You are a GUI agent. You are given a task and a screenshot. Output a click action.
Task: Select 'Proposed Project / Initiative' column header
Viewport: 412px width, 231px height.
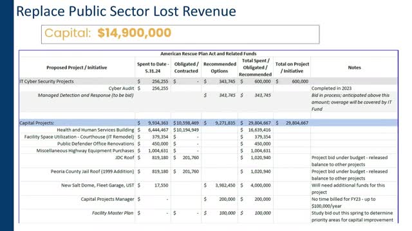pyautogui.click(x=77, y=67)
